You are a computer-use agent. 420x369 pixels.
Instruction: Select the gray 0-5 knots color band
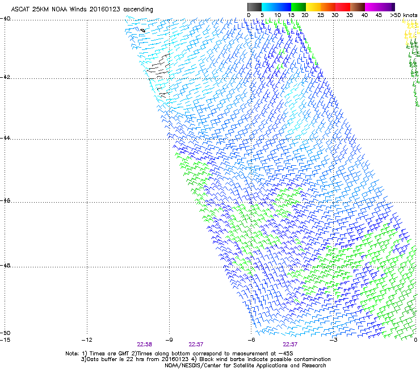point(254,7)
